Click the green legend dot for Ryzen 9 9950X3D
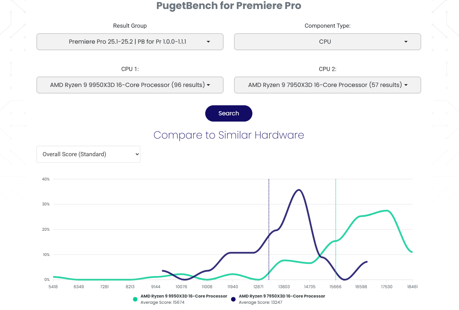 [x=135, y=299]
